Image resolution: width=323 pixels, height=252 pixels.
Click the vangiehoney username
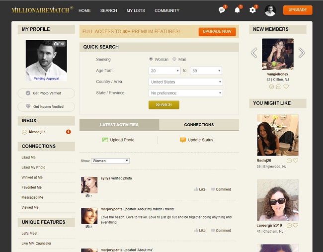tap(277, 74)
